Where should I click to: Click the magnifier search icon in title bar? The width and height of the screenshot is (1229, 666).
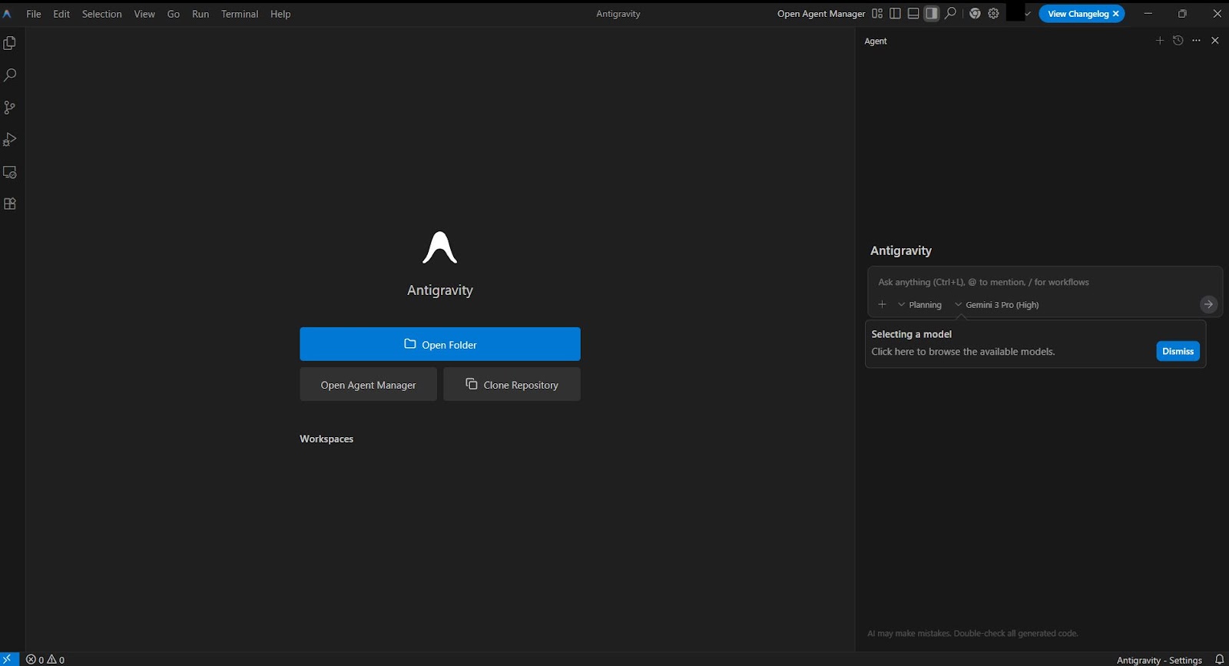[950, 14]
